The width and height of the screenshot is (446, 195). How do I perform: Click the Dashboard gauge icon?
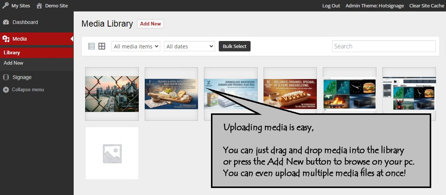[x=6, y=22]
